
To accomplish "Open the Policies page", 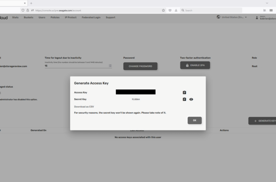I will (x=55, y=17).
